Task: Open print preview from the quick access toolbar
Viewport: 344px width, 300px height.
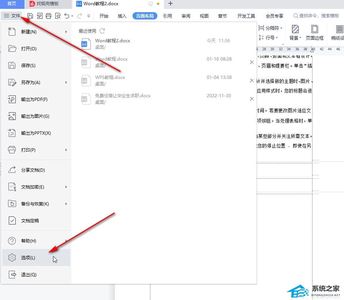Action: (x=58, y=16)
